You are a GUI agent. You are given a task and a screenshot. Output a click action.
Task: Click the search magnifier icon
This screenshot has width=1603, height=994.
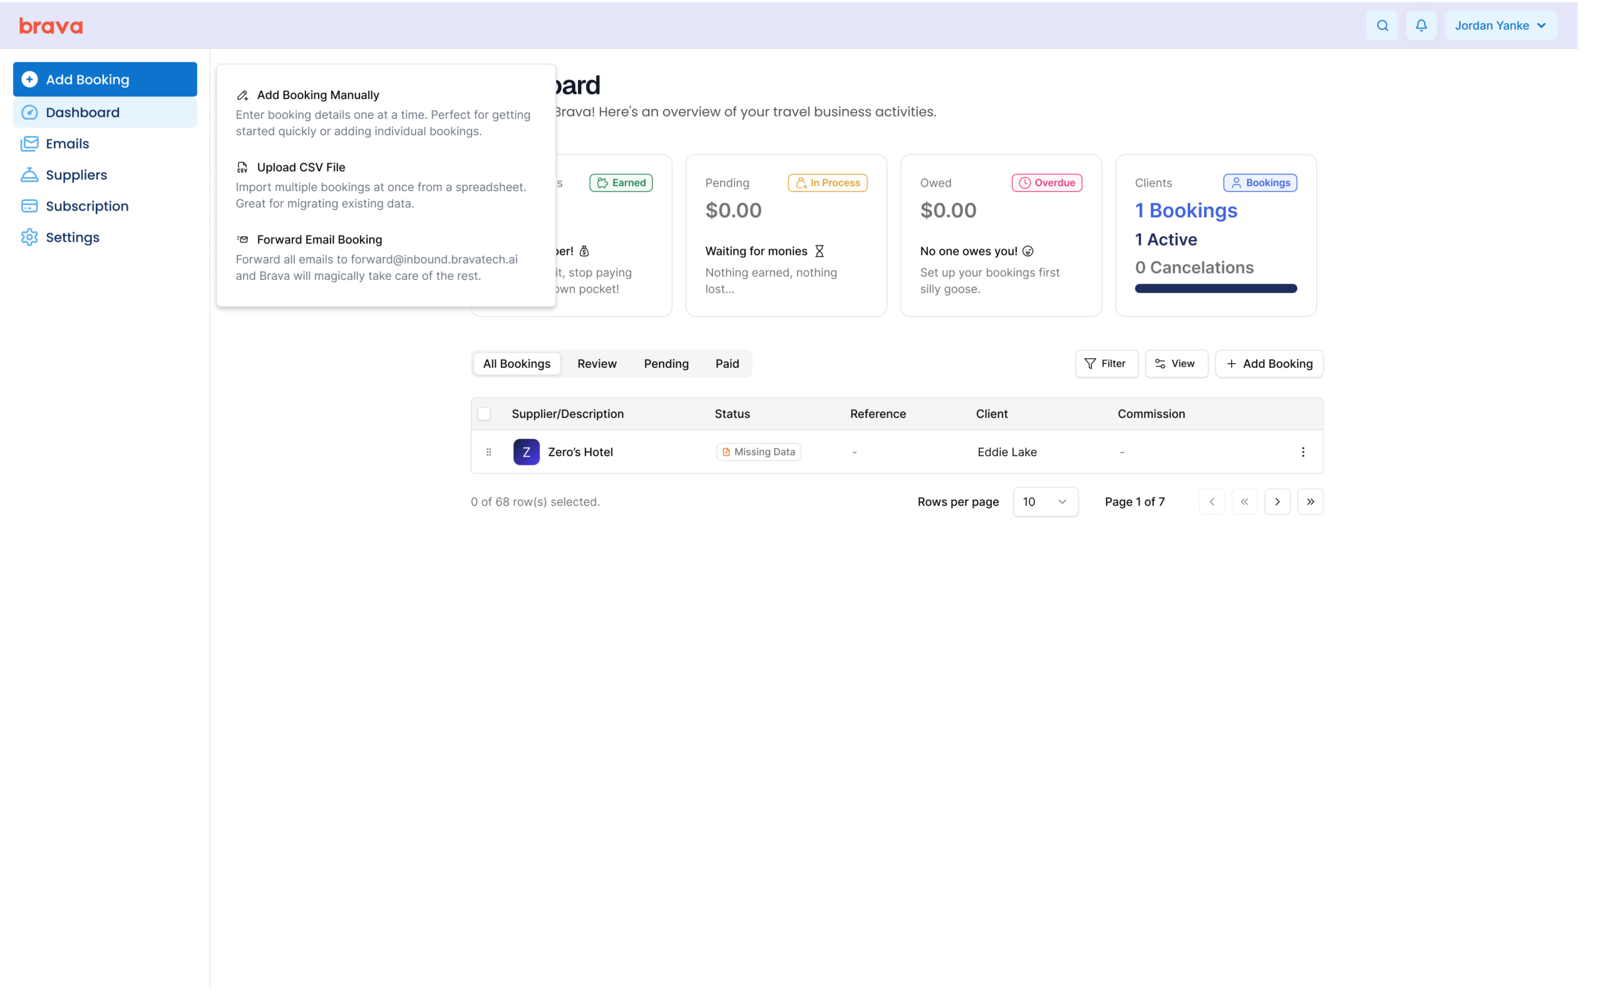coord(1382,26)
